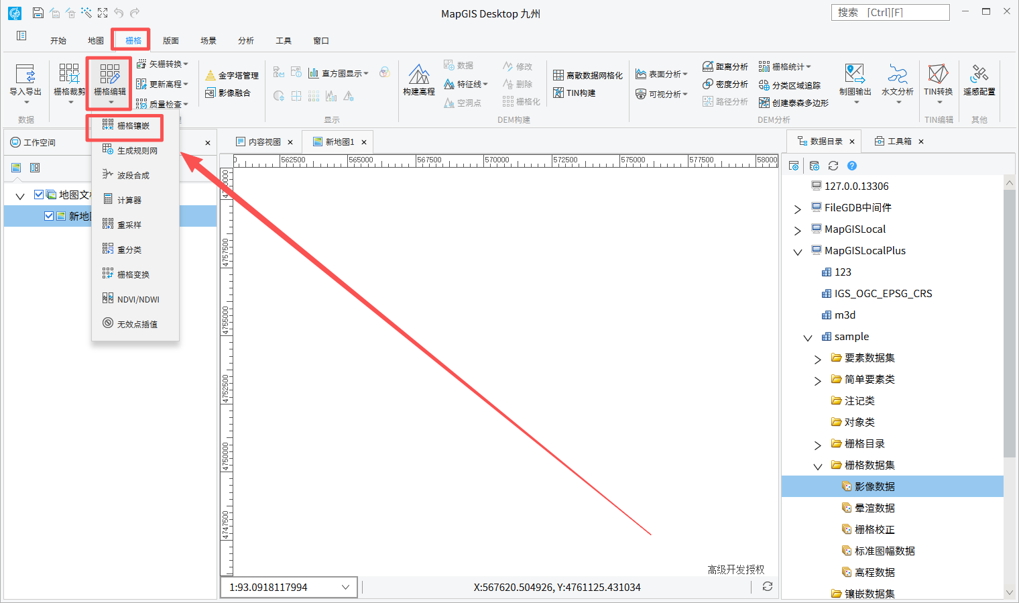Viewport: 1019px width, 603px height.
Task: Open help icon in data catalog toolbar
Action: click(x=852, y=166)
